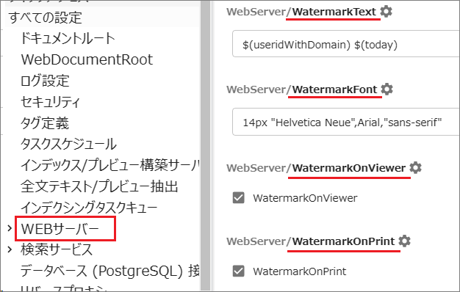The height and width of the screenshot is (292, 460).
Task: Toggle the WatermarkOnPrint checkbox
Action: (x=239, y=271)
